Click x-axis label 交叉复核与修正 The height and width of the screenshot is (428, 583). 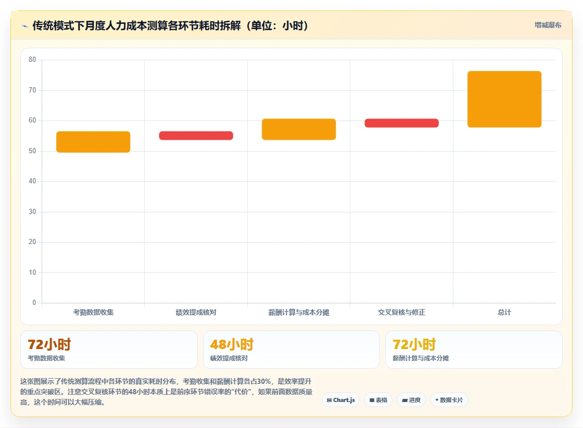(x=401, y=312)
